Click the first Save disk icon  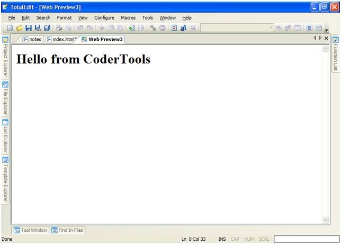pos(29,28)
